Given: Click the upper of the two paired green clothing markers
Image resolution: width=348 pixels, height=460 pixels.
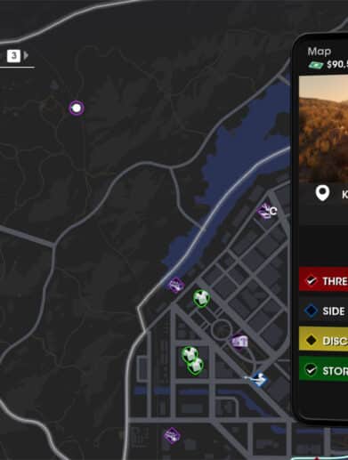Looking at the screenshot, I should coord(190,354).
